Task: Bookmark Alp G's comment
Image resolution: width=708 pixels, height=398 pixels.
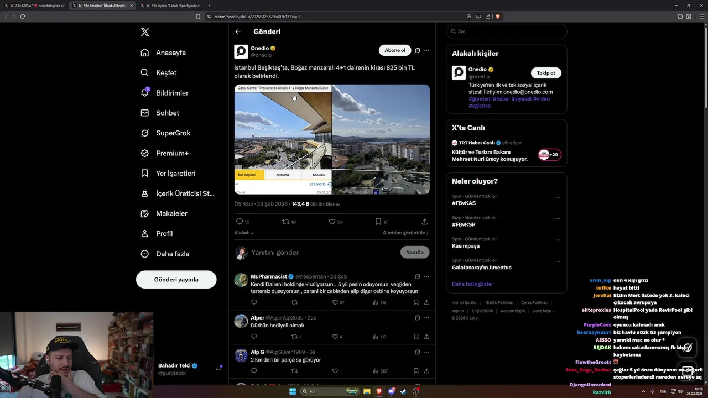Action: click(x=416, y=371)
